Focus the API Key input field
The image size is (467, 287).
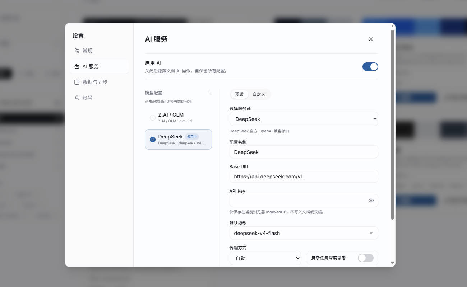pyautogui.click(x=304, y=201)
